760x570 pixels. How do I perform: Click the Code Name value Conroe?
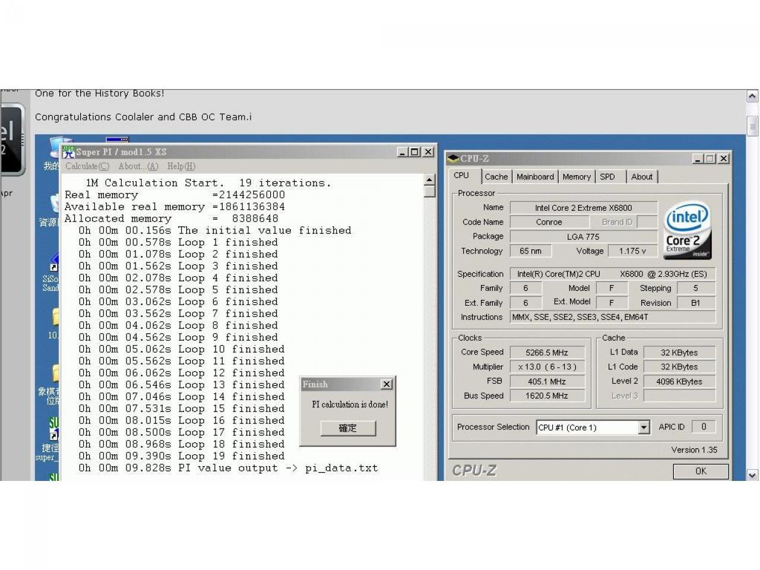pyautogui.click(x=549, y=222)
